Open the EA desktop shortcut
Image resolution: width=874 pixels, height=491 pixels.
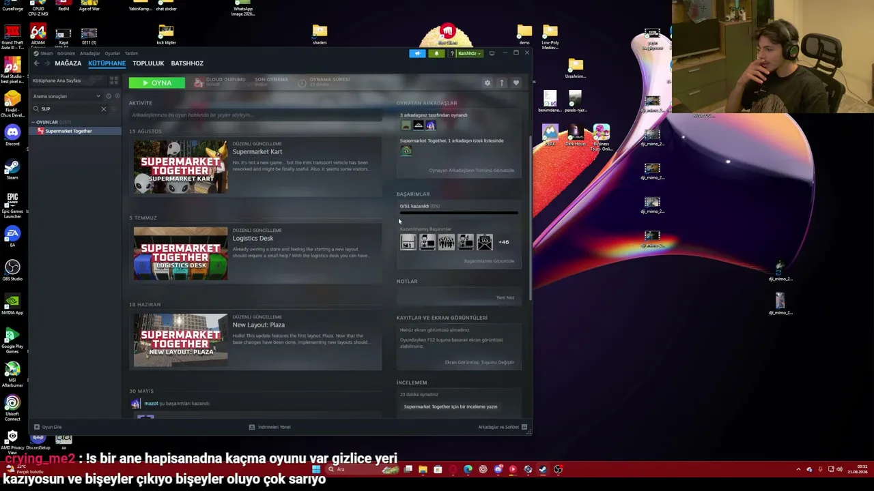pos(12,237)
